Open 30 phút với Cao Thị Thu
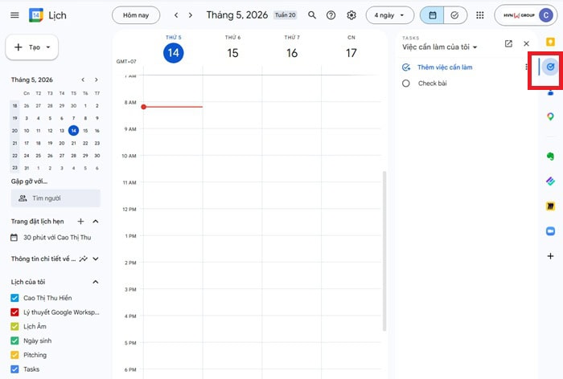 (51, 238)
